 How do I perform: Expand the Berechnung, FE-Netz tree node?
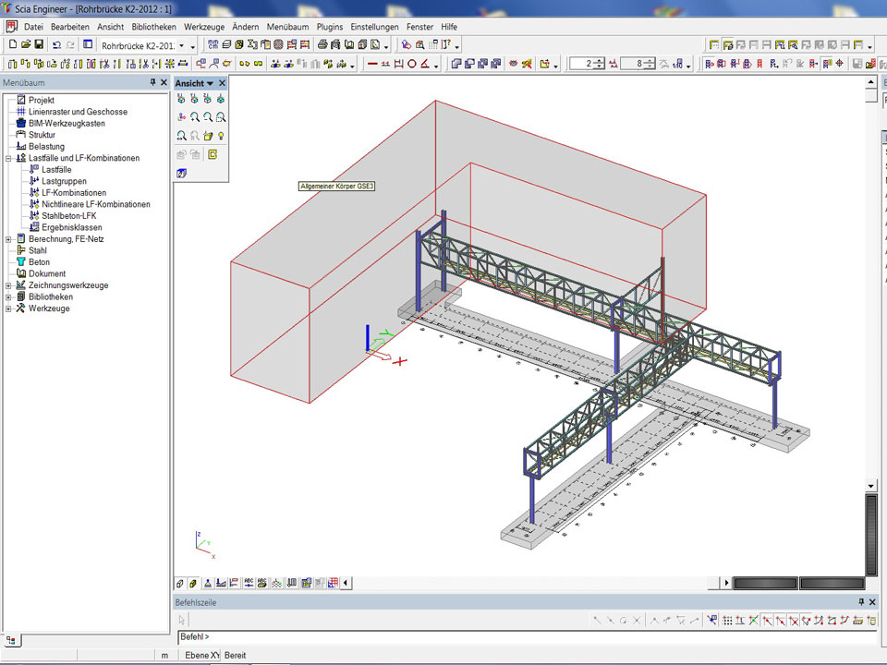[x=8, y=239]
